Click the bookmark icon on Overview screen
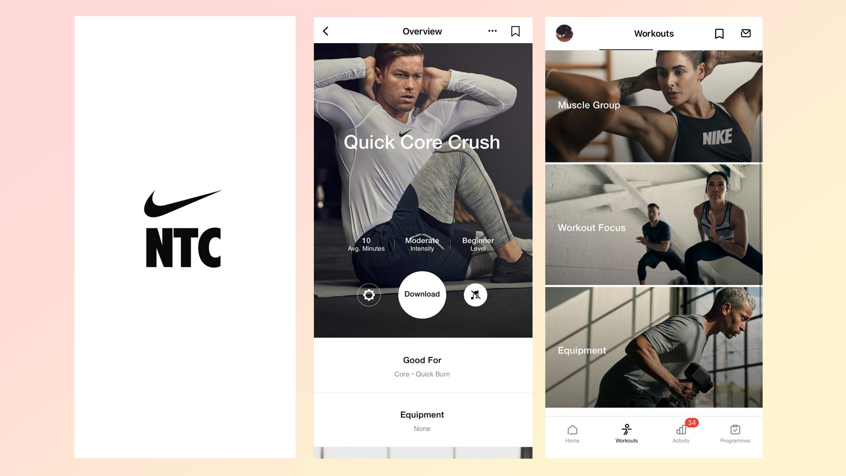Screen dimensions: 846x476 (x=515, y=31)
